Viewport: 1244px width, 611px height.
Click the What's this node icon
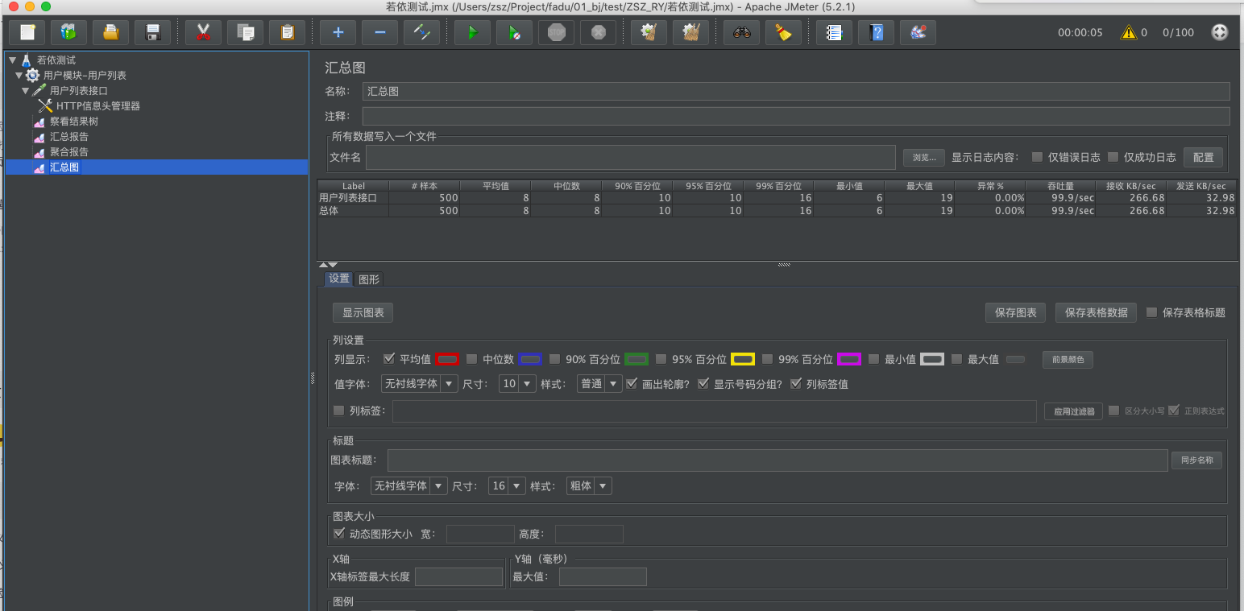[x=918, y=32]
